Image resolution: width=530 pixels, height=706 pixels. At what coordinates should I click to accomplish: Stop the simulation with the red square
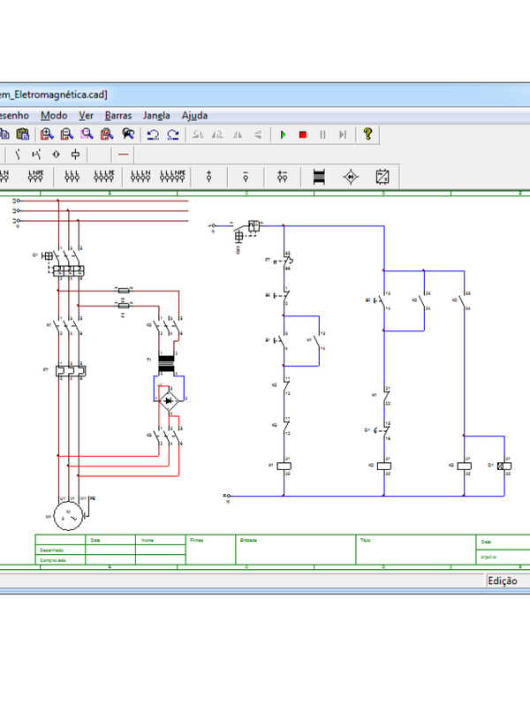click(x=302, y=134)
